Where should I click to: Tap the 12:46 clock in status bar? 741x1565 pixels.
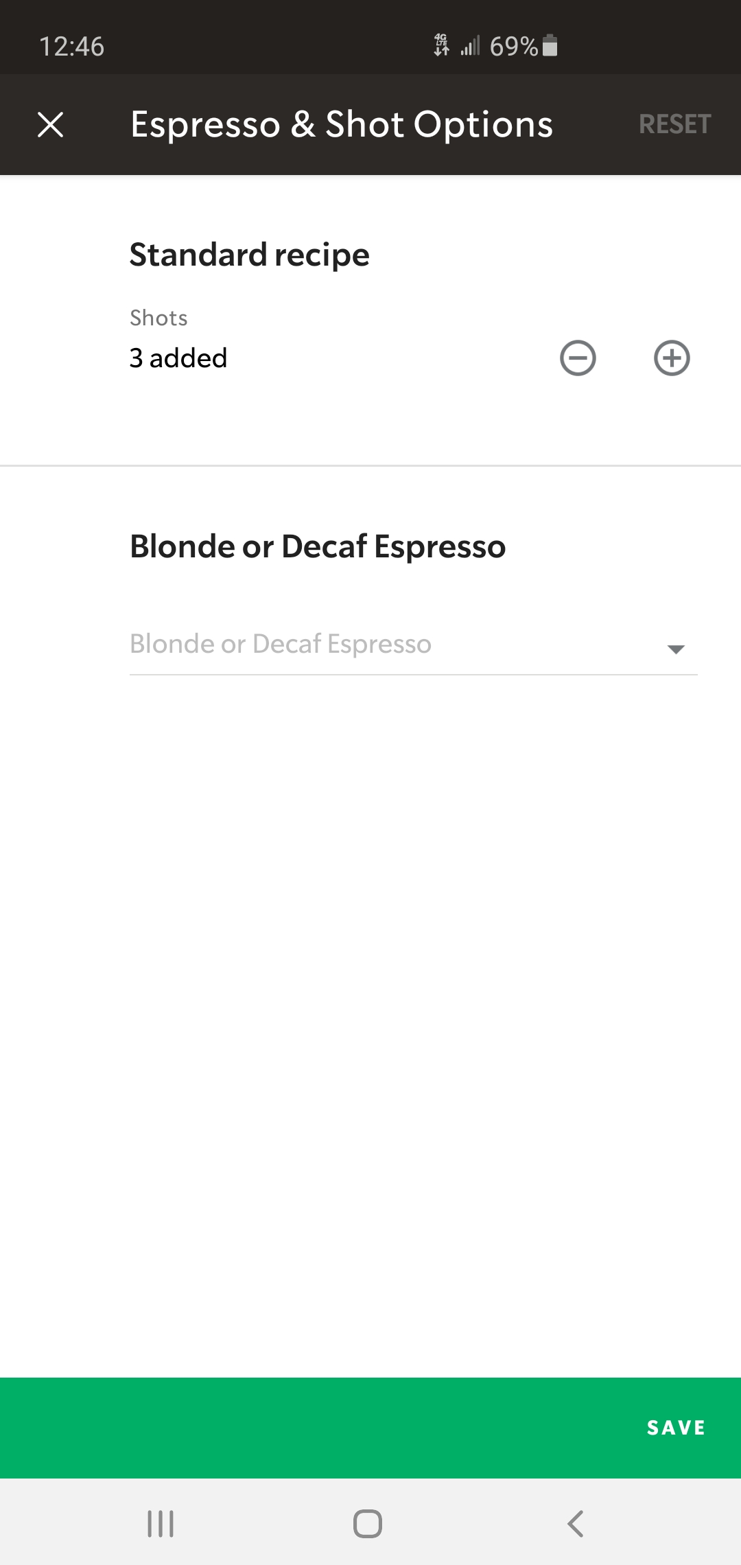point(71,47)
